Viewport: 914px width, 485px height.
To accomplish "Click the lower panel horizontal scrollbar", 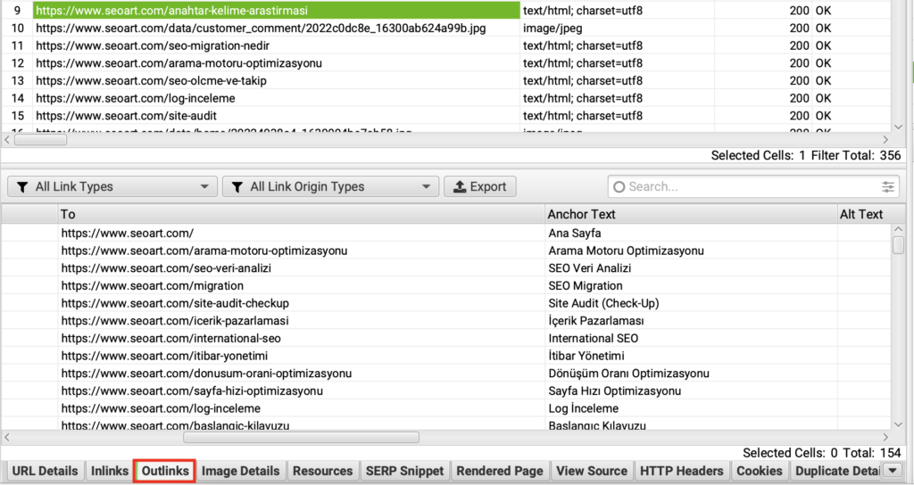I will tap(301, 437).
